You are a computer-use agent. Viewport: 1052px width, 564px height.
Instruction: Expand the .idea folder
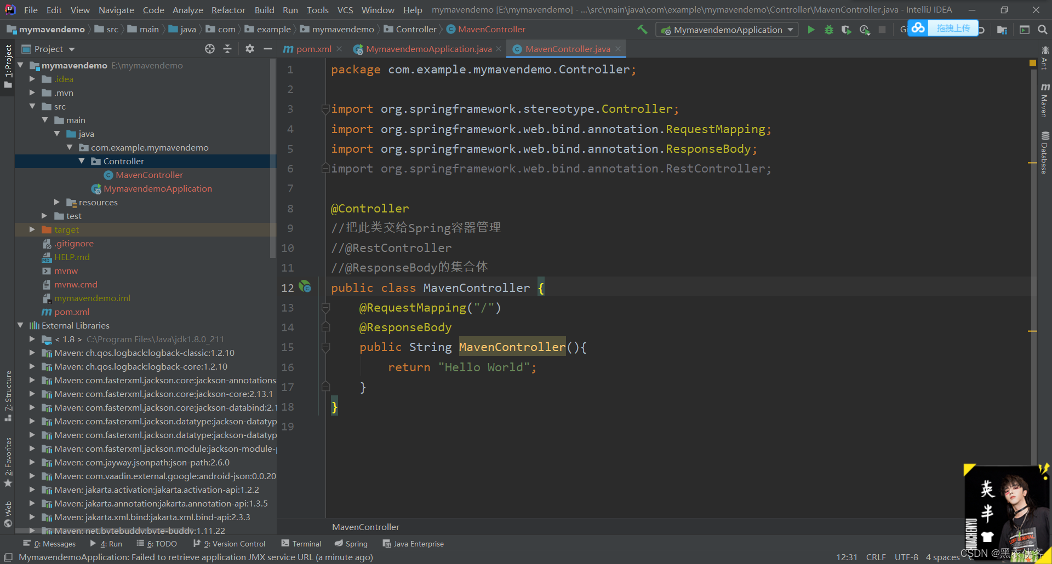[x=32, y=79]
